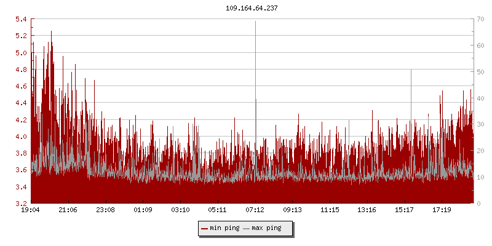The width and height of the screenshot is (492, 246).
Task: Click the 11:15 time axis label
Action: point(330,210)
